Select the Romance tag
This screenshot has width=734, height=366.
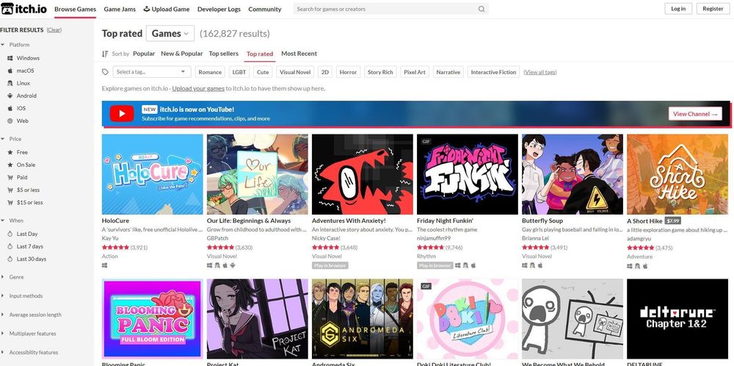pos(210,72)
